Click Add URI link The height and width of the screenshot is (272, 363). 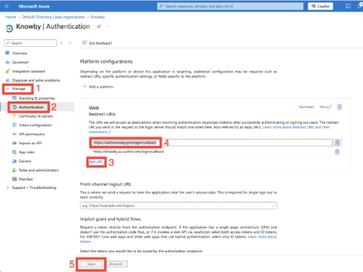95,162
